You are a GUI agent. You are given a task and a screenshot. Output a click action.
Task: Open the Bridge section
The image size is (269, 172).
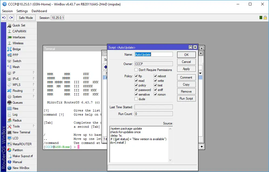point(22,49)
